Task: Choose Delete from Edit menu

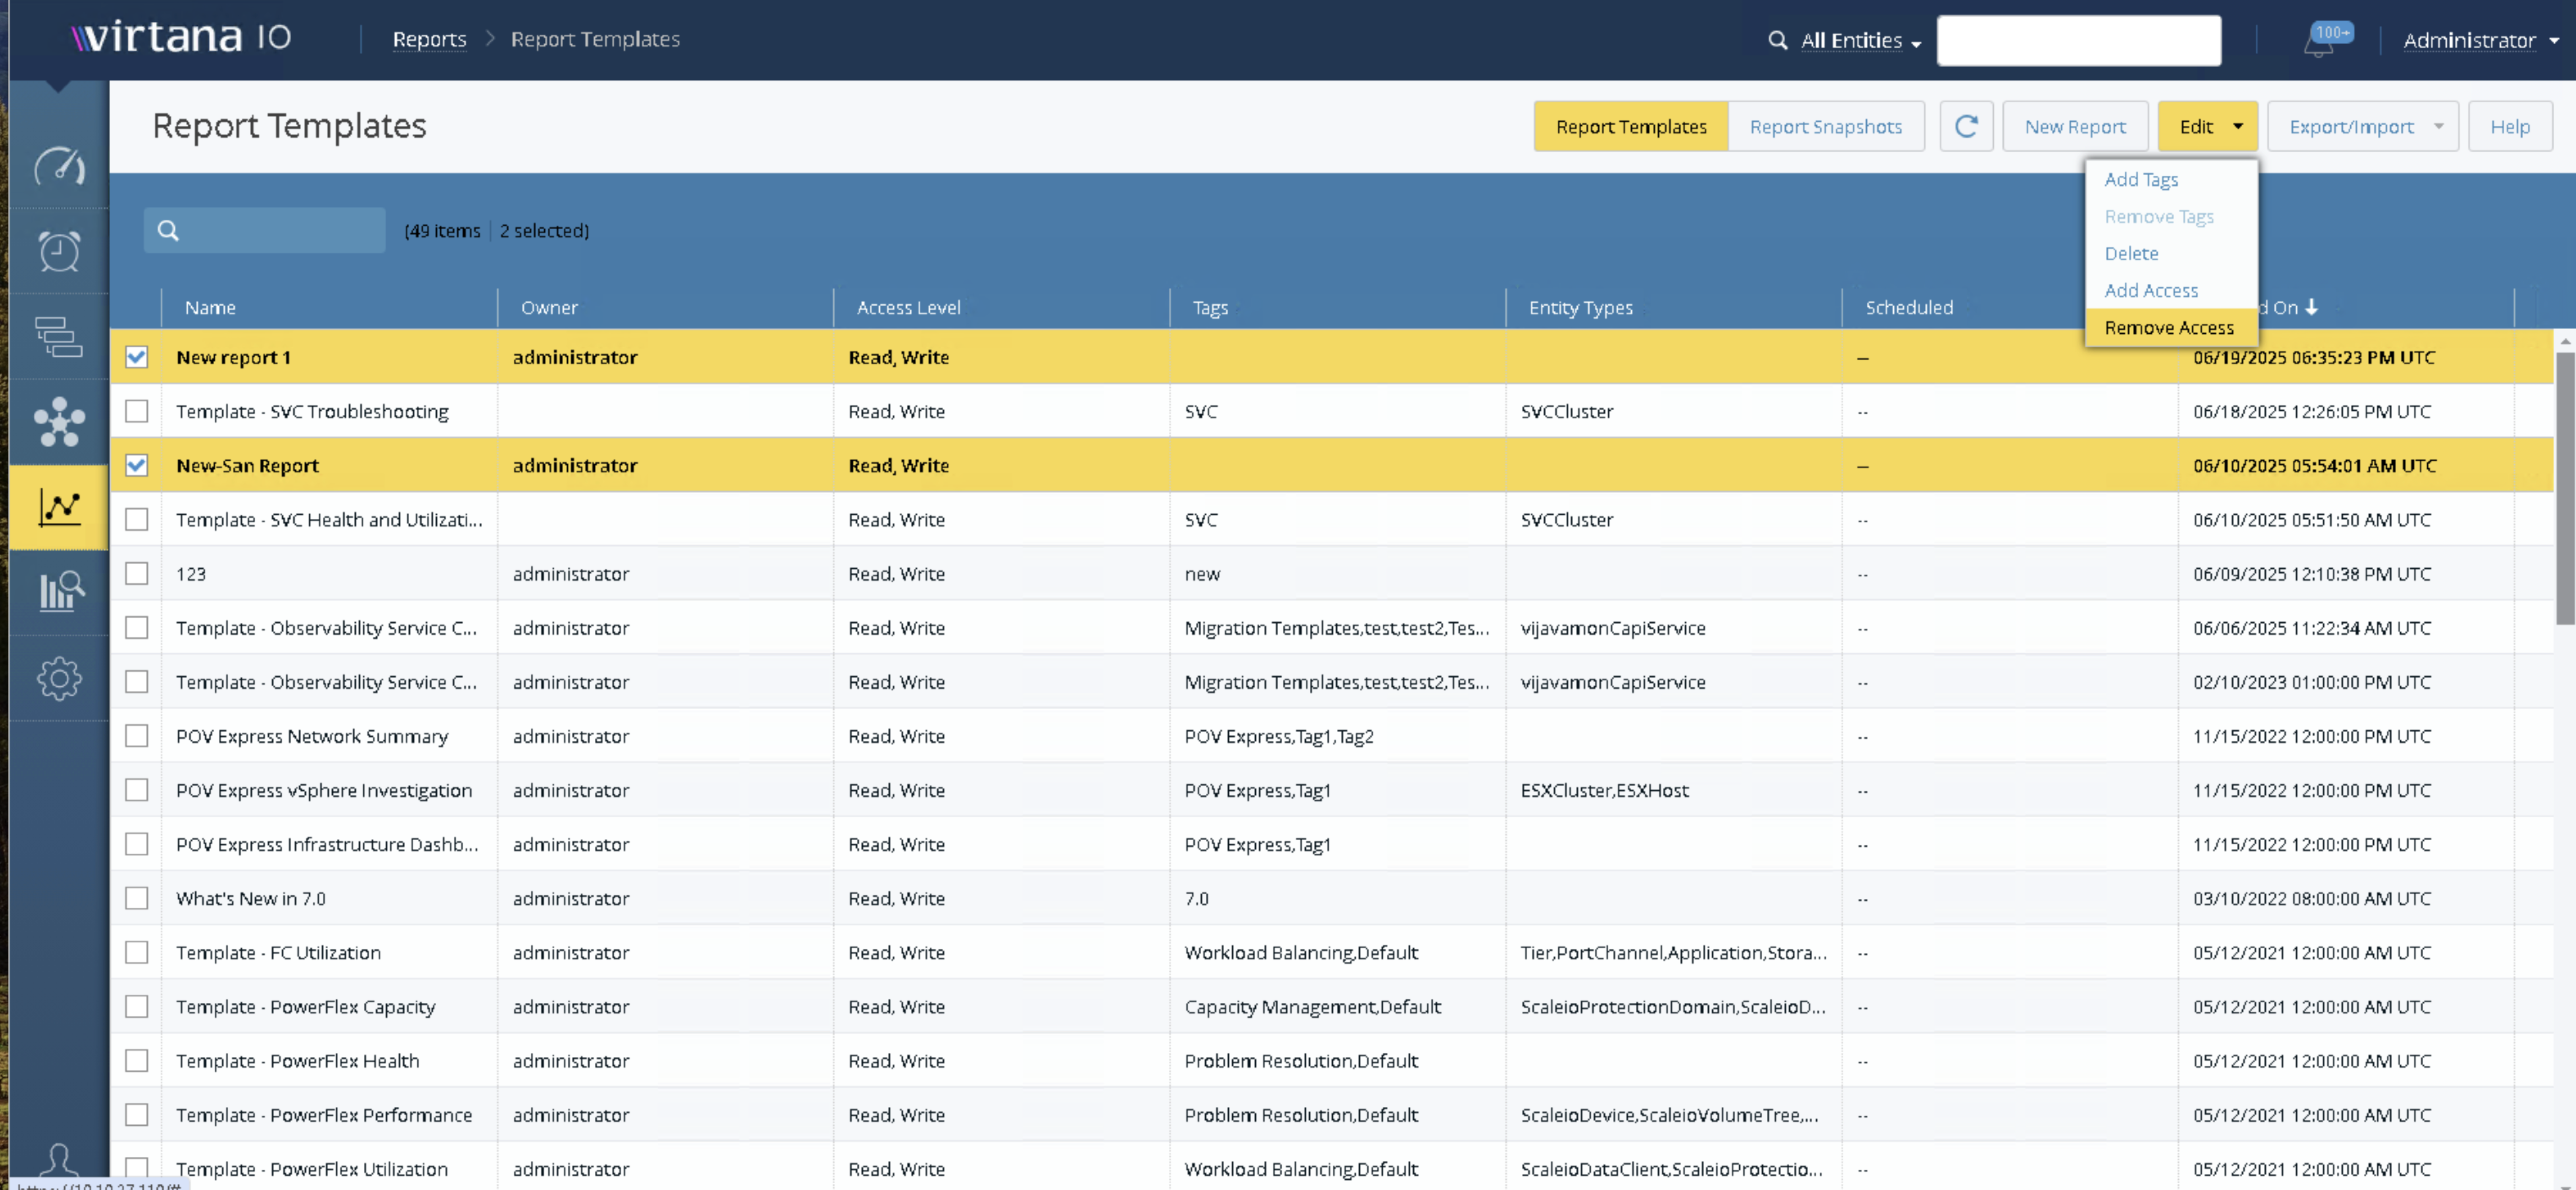Action: [x=2131, y=253]
